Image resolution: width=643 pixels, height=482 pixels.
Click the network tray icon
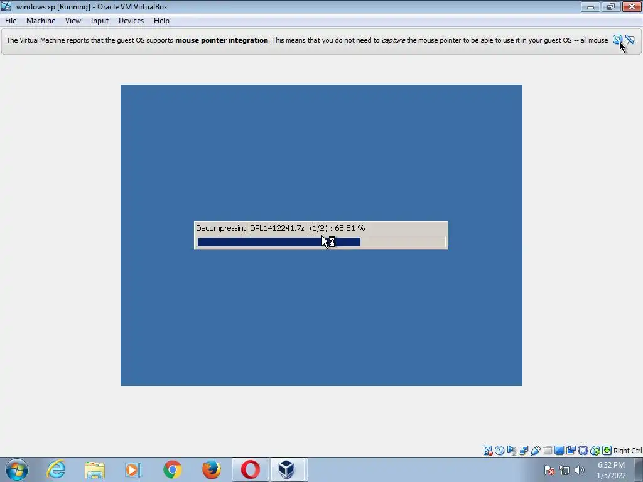point(565,470)
